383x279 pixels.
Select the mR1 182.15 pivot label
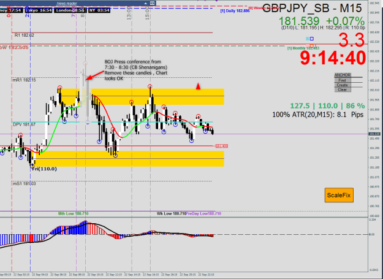[x=24, y=80]
